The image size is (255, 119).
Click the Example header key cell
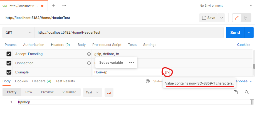pyautogui.click(x=52, y=72)
